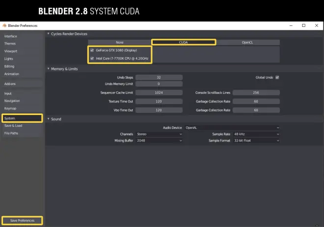Open the Sample Format 32-bit Float dropdown
The width and height of the screenshot is (324, 227).
point(256,140)
